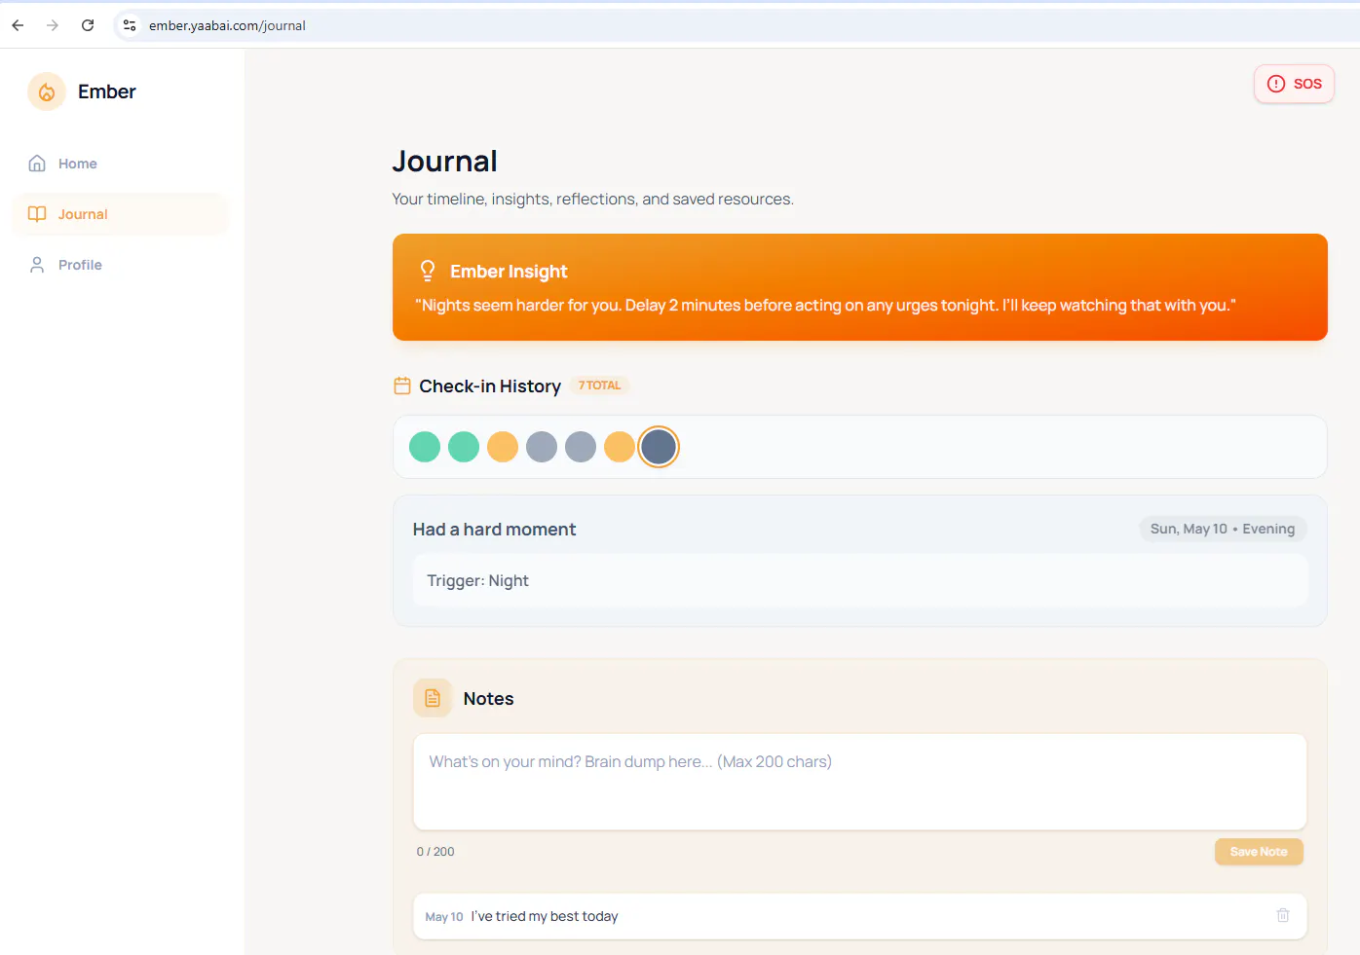The image size is (1360, 955).
Task: Select the fifth check-in dot, gray
Action: pyautogui.click(x=581, y=447)
